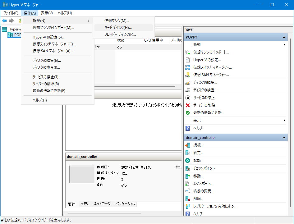Select 仮想マシンのインポート(M)... menu entry
The width and height of the screenshot is (294, 224).
point(57,28)
